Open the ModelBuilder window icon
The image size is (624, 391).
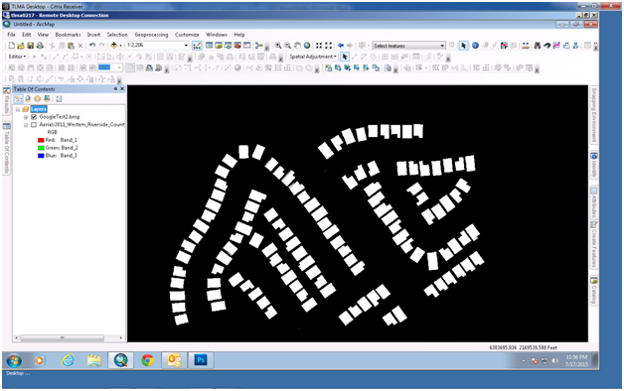(x=258, y=46)
